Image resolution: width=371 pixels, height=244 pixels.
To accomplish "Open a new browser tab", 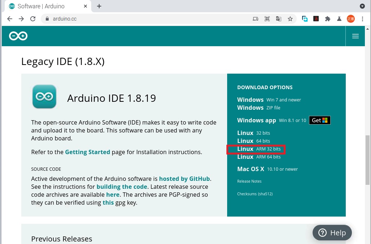I will click(99, 6).
